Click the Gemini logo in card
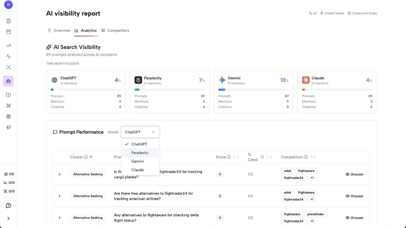The image size is (406, 228). point(222,80)
